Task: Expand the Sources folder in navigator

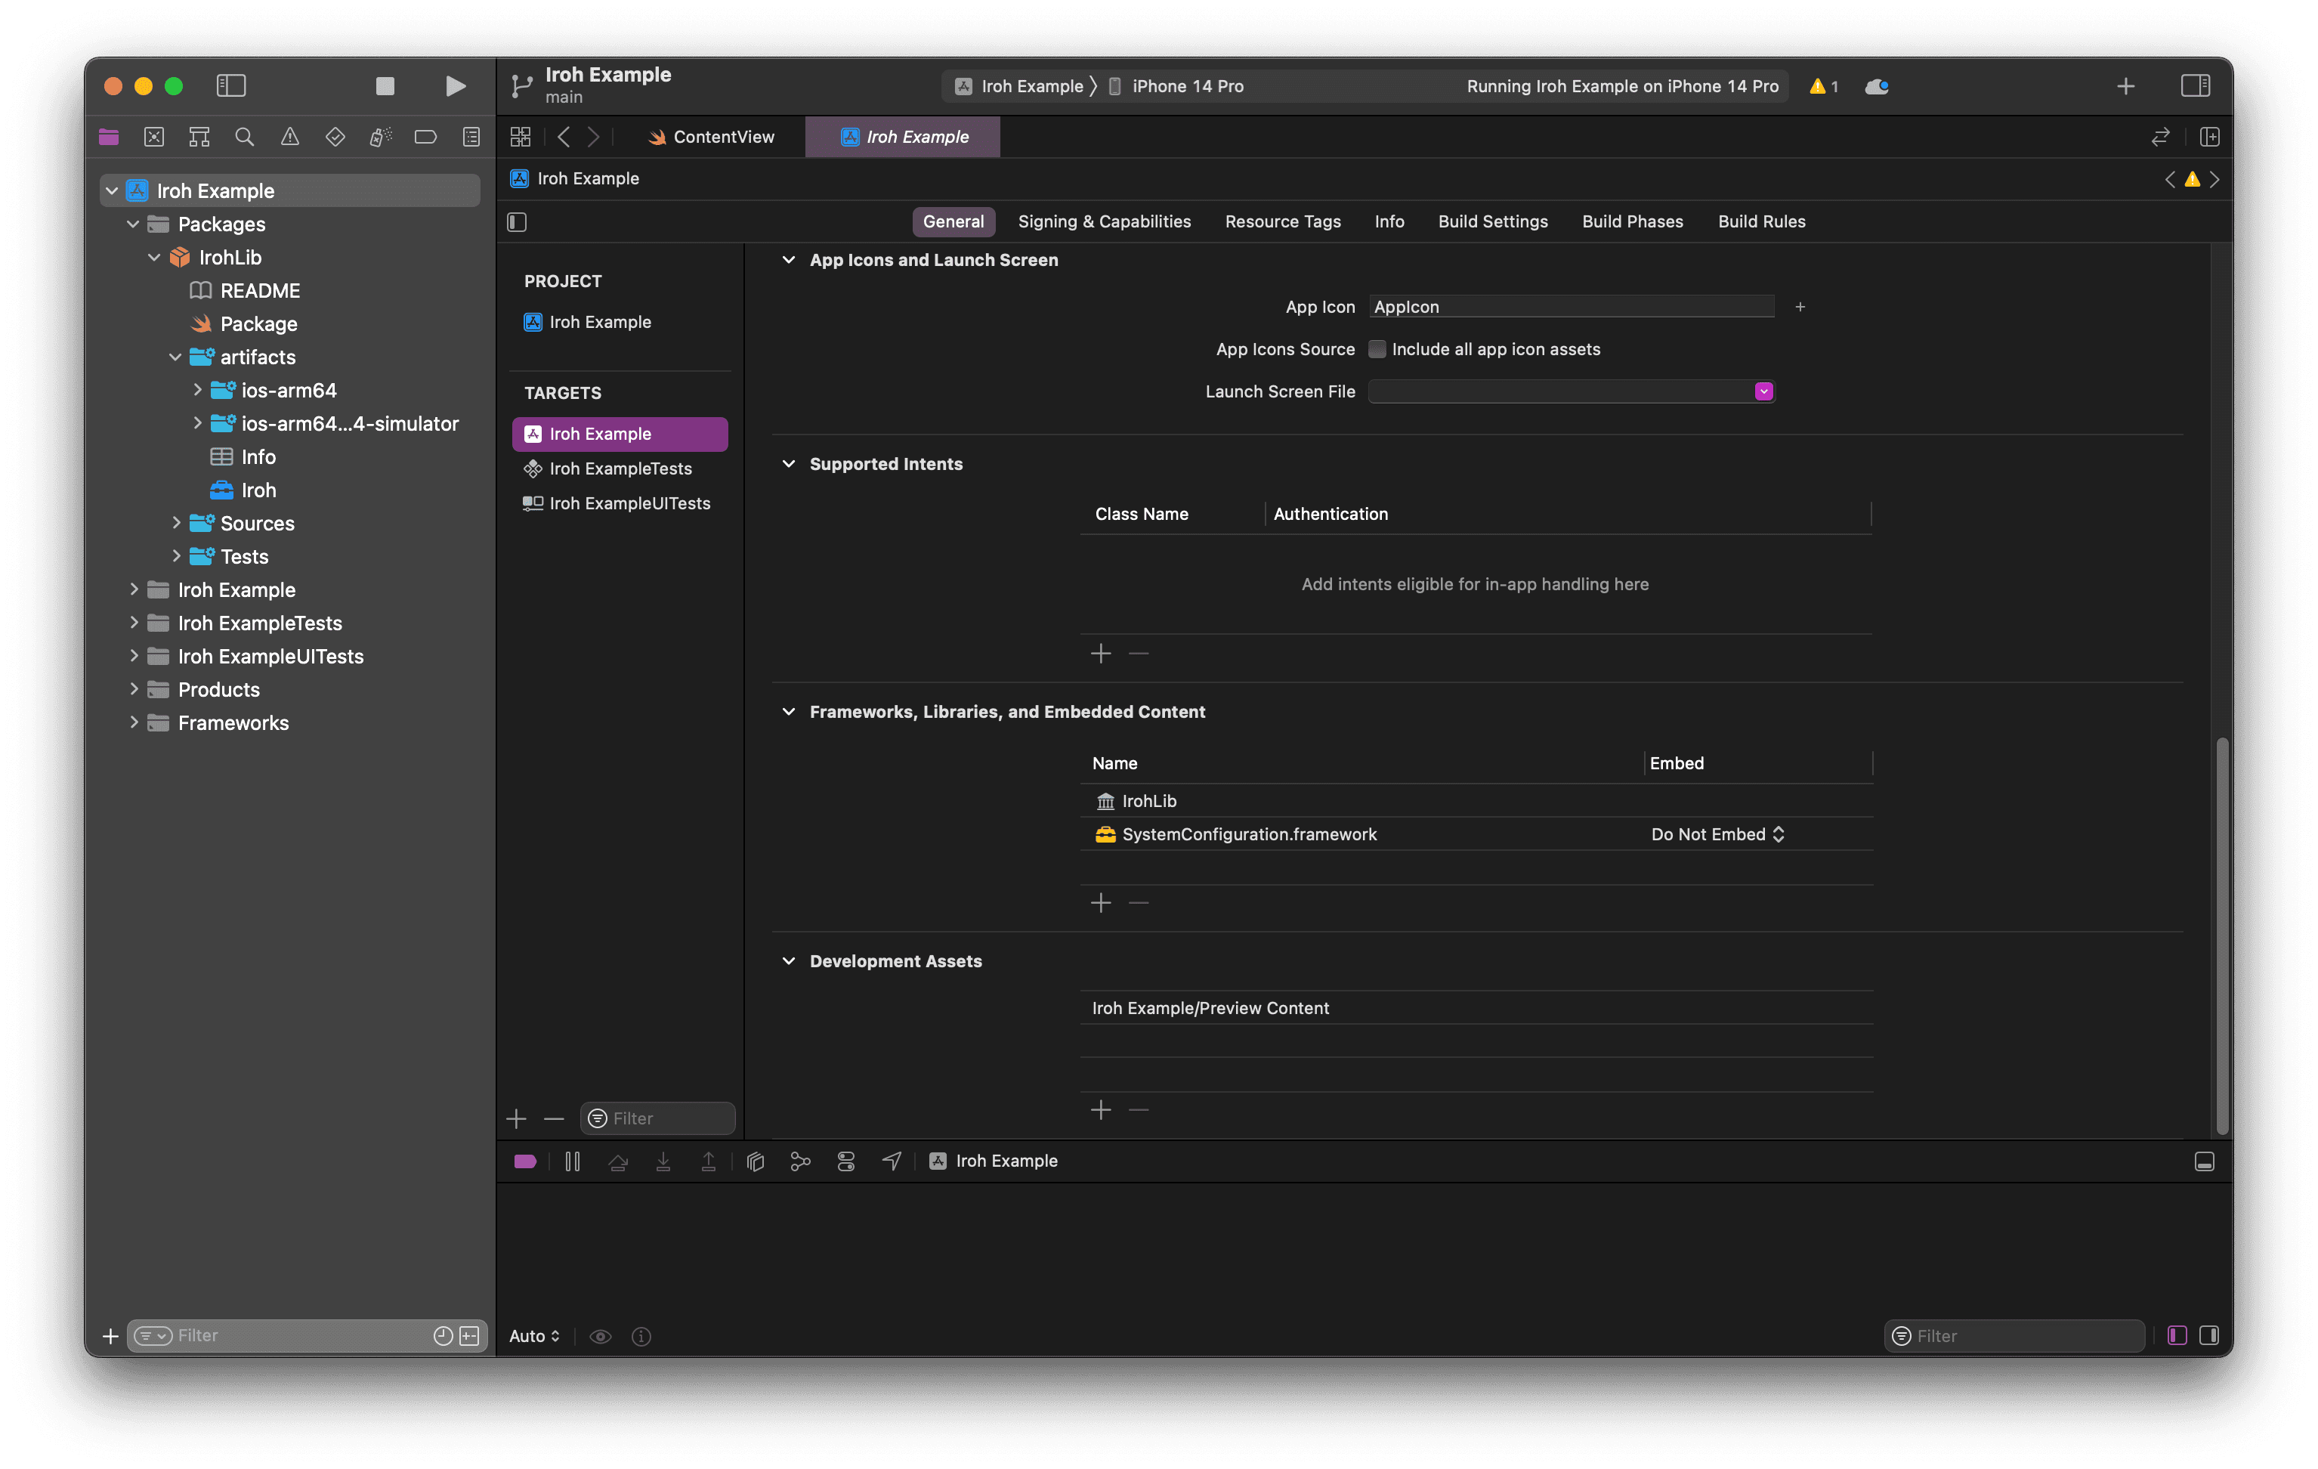Action: pos(176,523)
